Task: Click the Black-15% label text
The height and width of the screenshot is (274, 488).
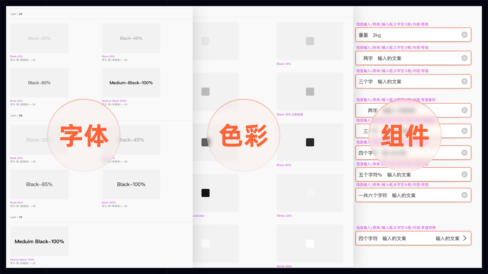Action: pyautogui.click(x=284, y=64)
